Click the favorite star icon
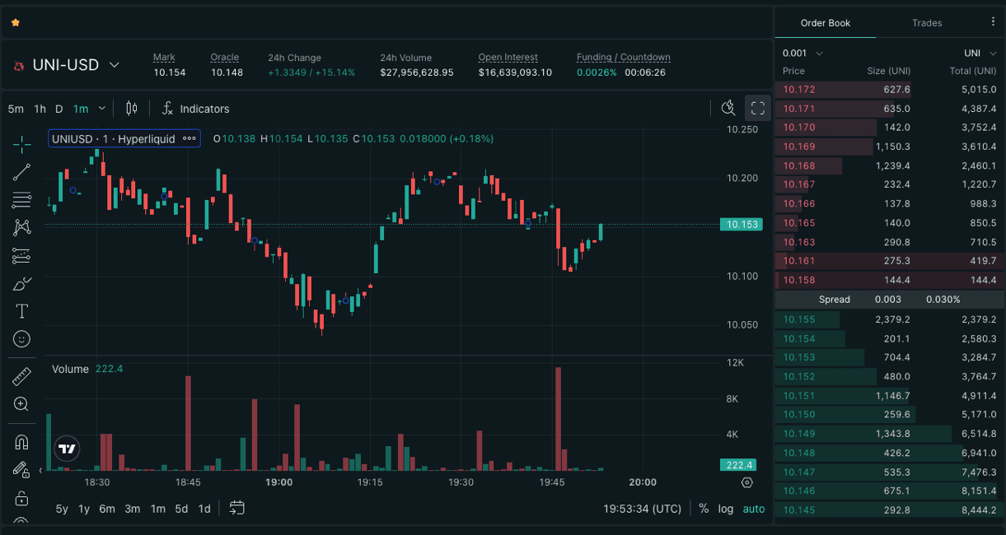 [15, 23]
